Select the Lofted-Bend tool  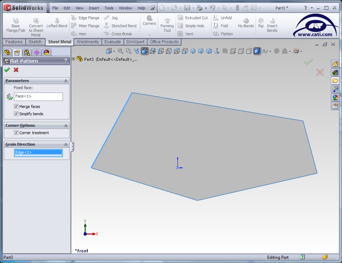click(x=57, y=23)
